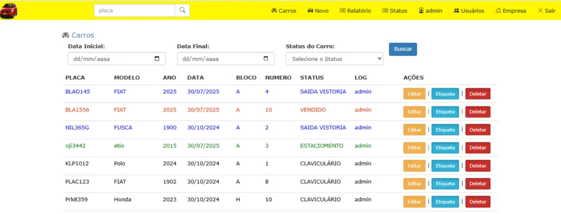Click the STATUS column header
Image resolution: width=561 pixels, height=214 pixels.
[x=312, y=78]
